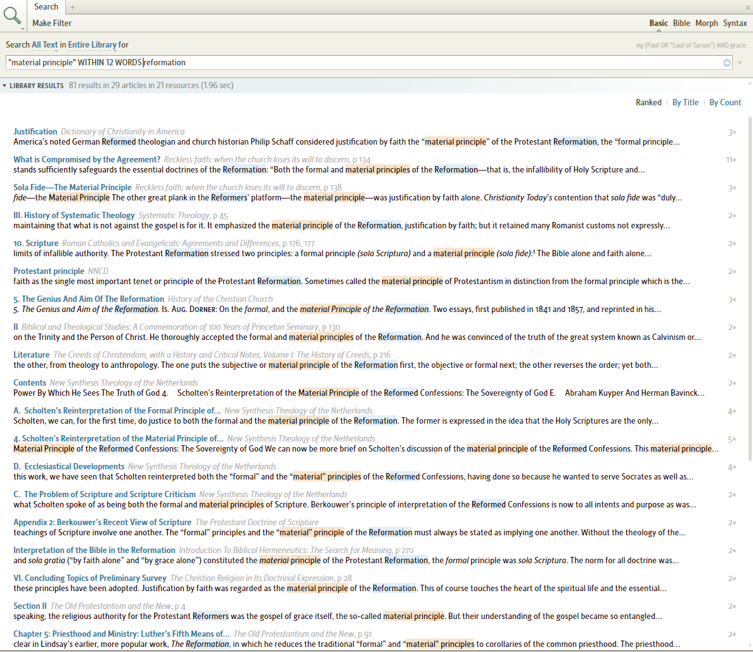This screenshot has width=753, height=652.
Task: Open C. The Problem of Scripture and Scripture Criticism
Action: 105,494
